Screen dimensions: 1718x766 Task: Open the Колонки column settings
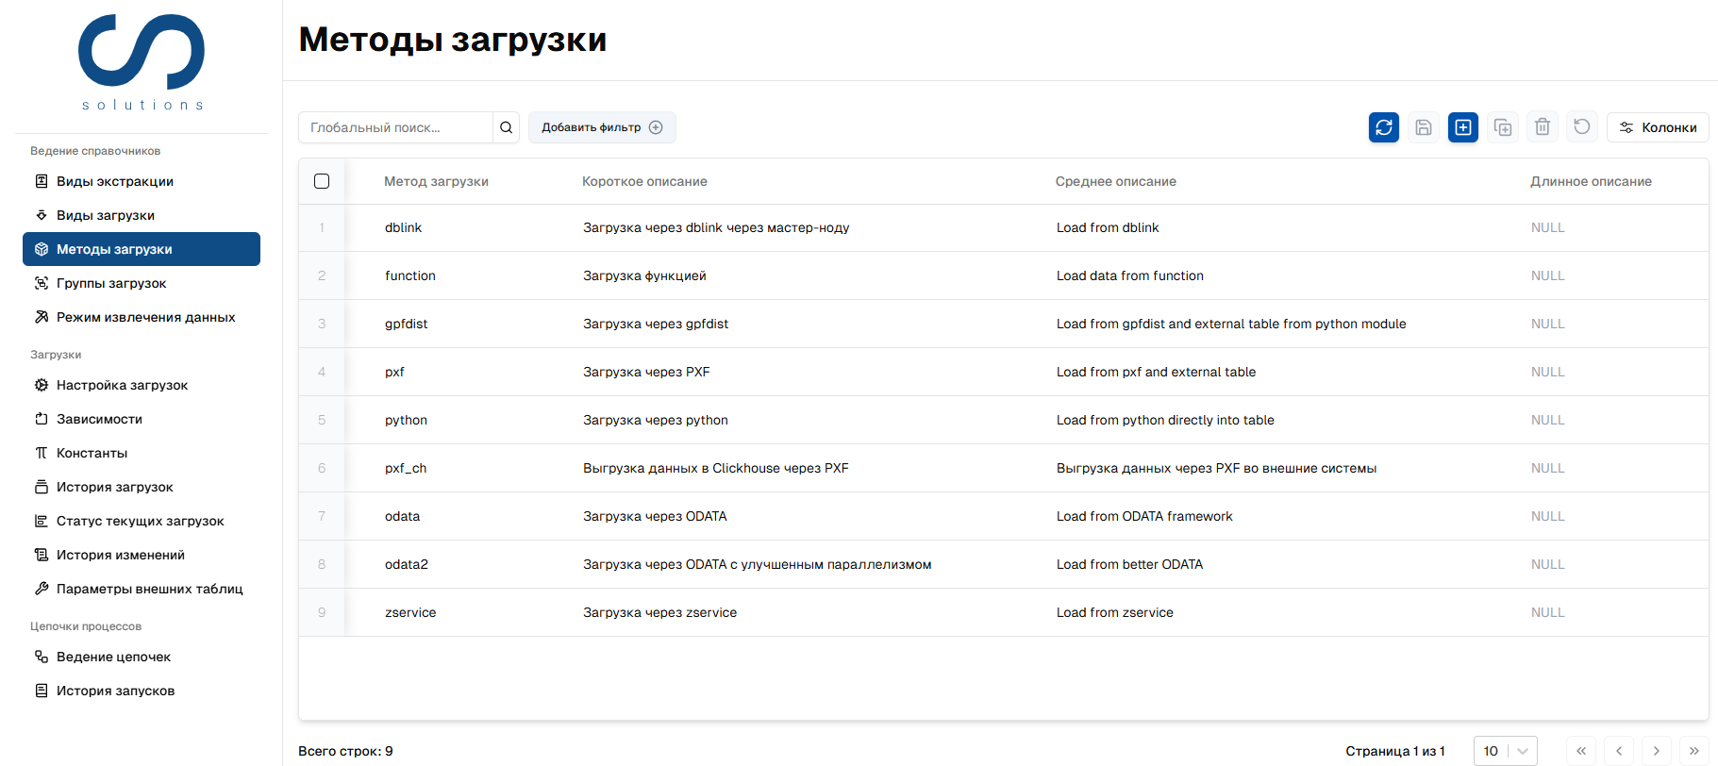(1658, 127)
